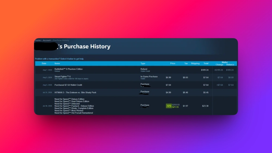Screen dimensions: 272x153
Task: Click the Purchase type in the Need for Speed row
Action: tap(145, 105)
